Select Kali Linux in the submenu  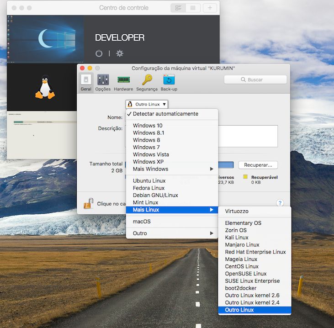click(x=255, y=238)
